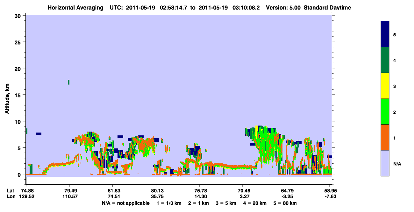This screenshot has width=414, height=212.
Task: Click the dark blue color bar segment labeled 5
Action: tap(385, 34)
